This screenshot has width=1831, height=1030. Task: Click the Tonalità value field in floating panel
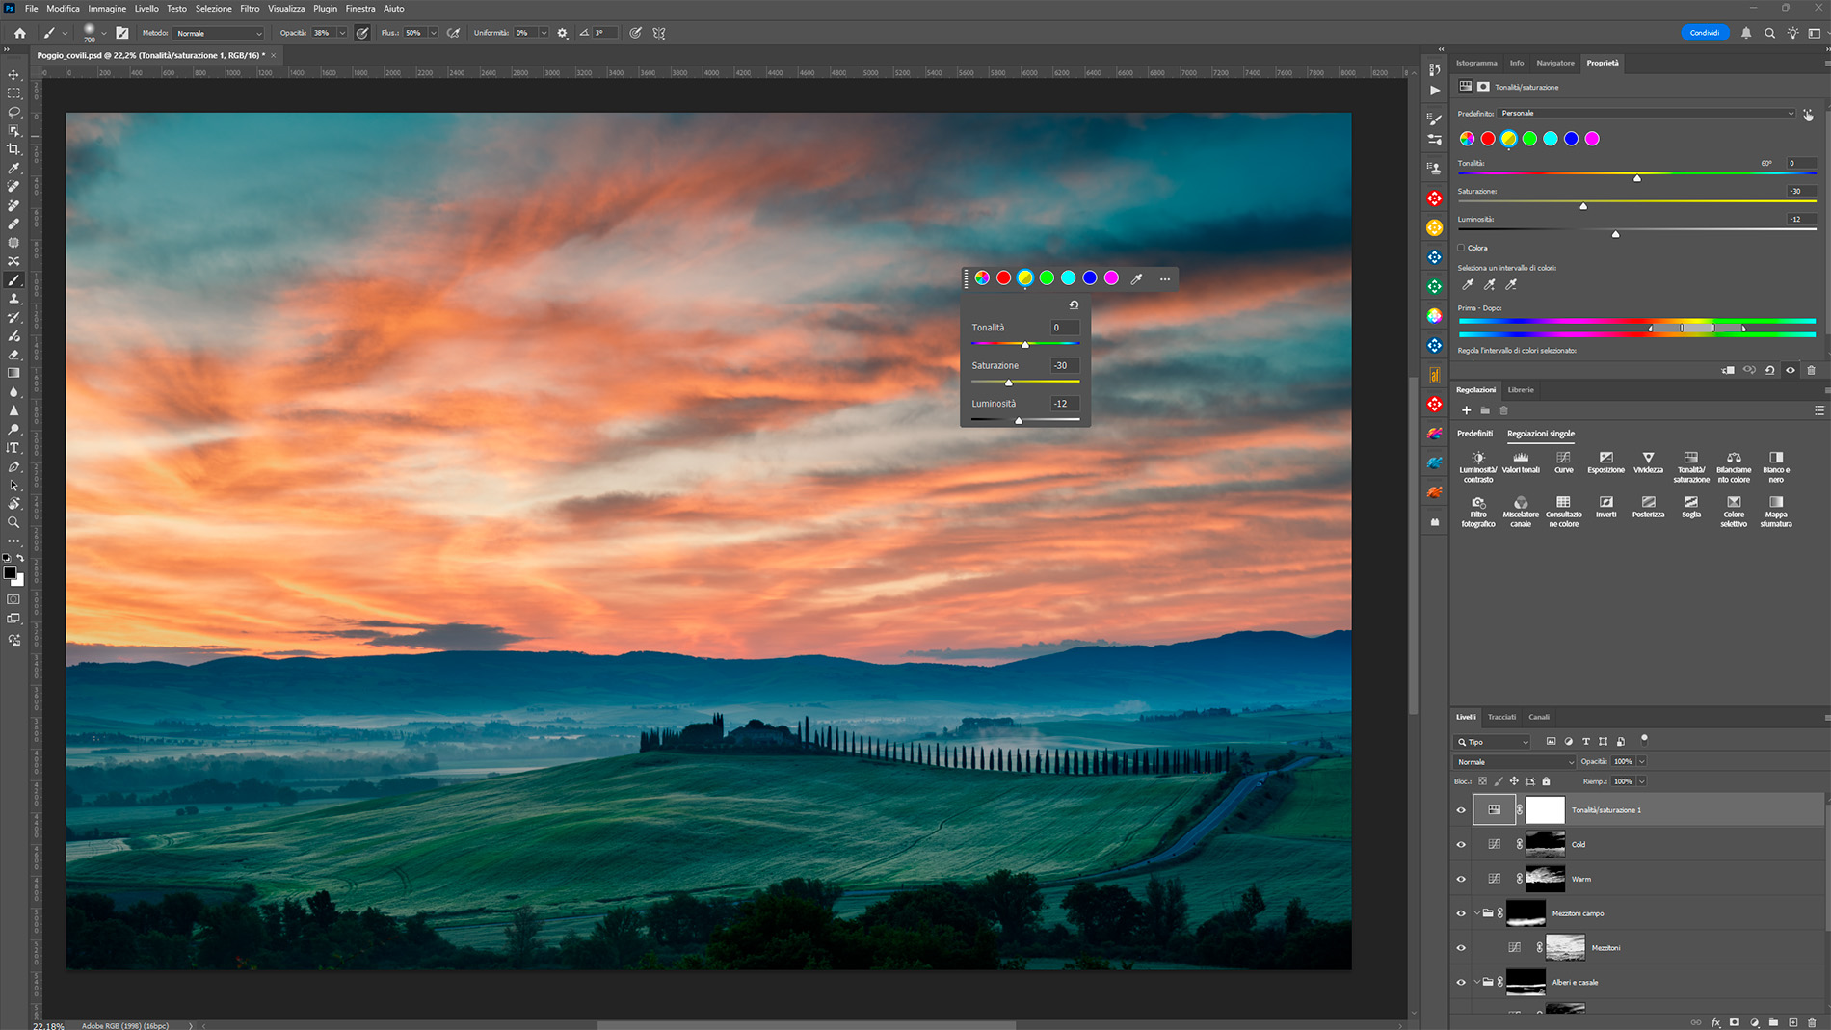pyautogui.click(x=1064, y=328)
